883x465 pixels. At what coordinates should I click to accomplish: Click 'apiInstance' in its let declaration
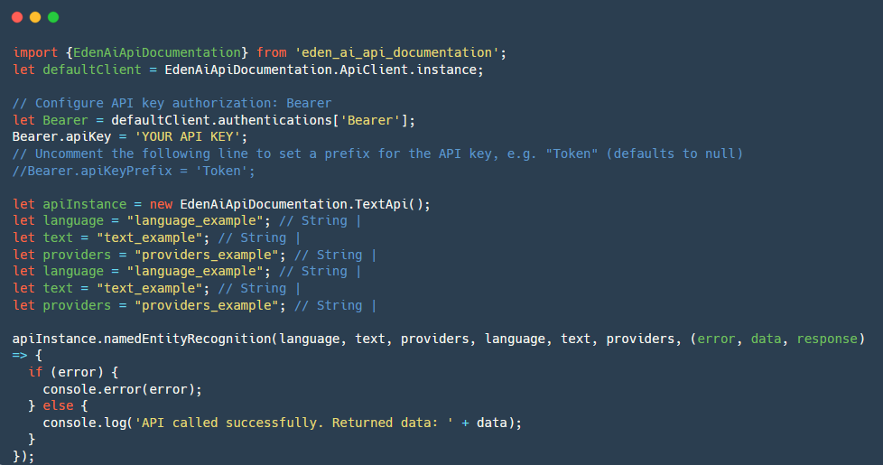coord(85,204)
